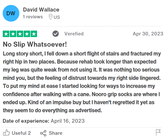Click the Date of experience line
This screenshot has width=166, height=139.
(x=44, y=121)
